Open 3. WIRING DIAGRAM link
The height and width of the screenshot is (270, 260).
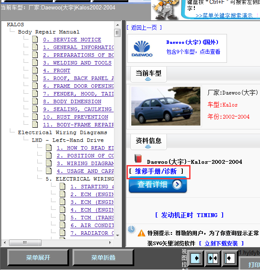pyautogui.click(x=85, y=163)
